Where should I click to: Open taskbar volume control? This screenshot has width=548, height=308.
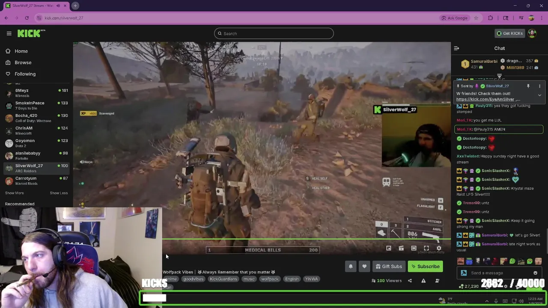coord(521,301)
